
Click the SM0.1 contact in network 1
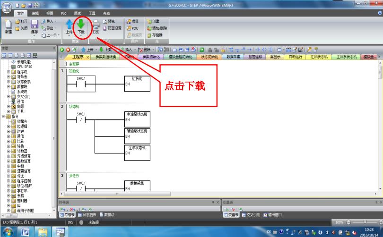[81, 85]
